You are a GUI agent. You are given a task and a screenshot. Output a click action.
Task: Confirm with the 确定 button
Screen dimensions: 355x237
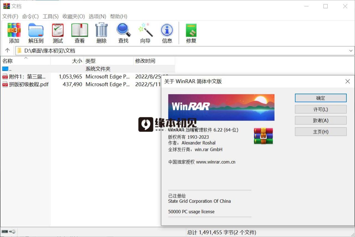click(321, 98)
